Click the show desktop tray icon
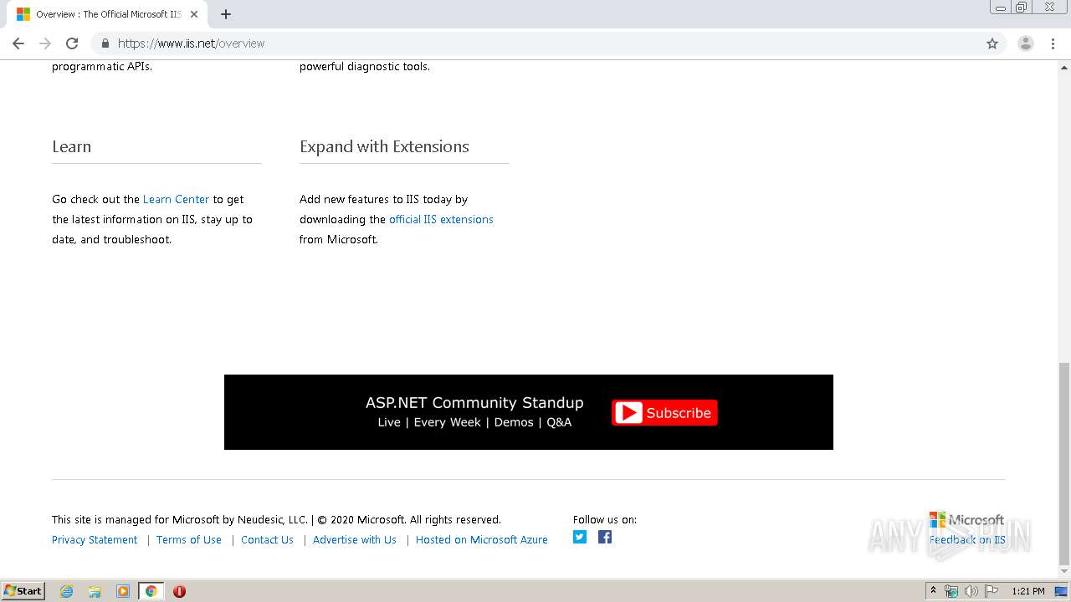This screenshot has width=1071, height=602. click(1062, 591)
